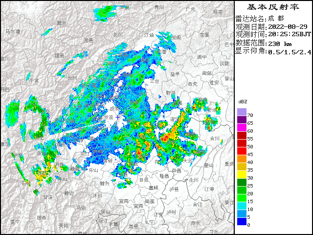Select the 重庆 label on the map
313x235 pixels.
[x=229, y=164]
